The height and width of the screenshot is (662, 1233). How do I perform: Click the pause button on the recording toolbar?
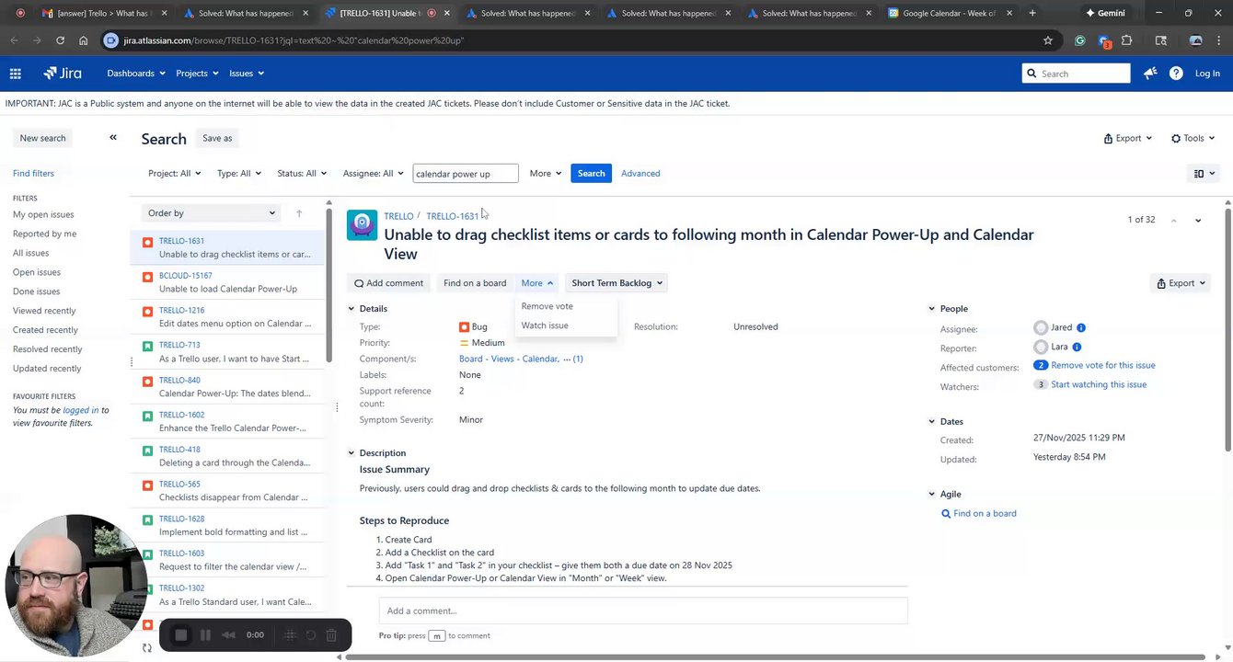point(205,634)
